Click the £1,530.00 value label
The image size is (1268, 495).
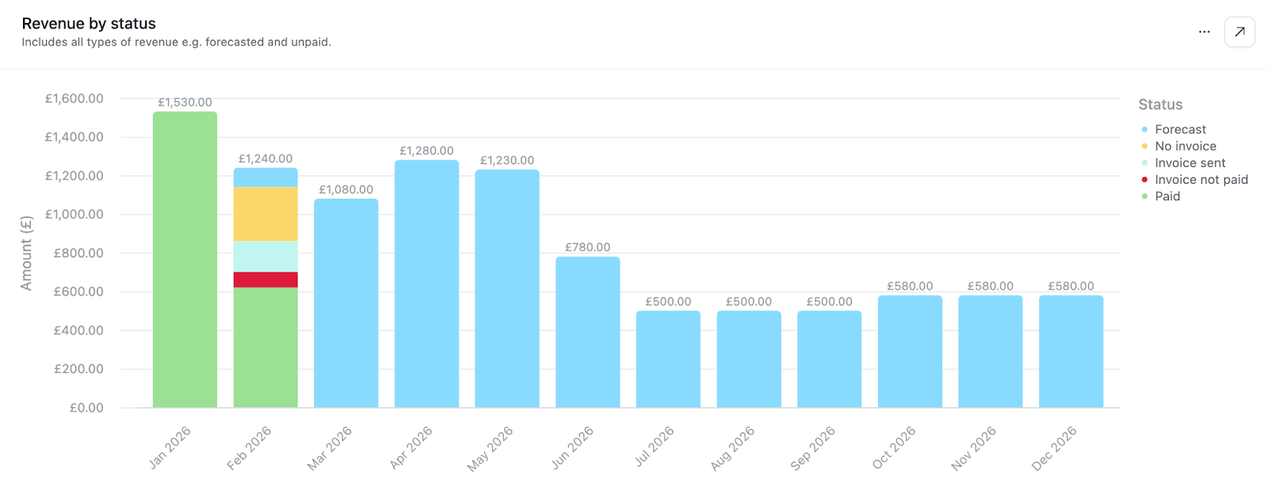click(185, 101)
